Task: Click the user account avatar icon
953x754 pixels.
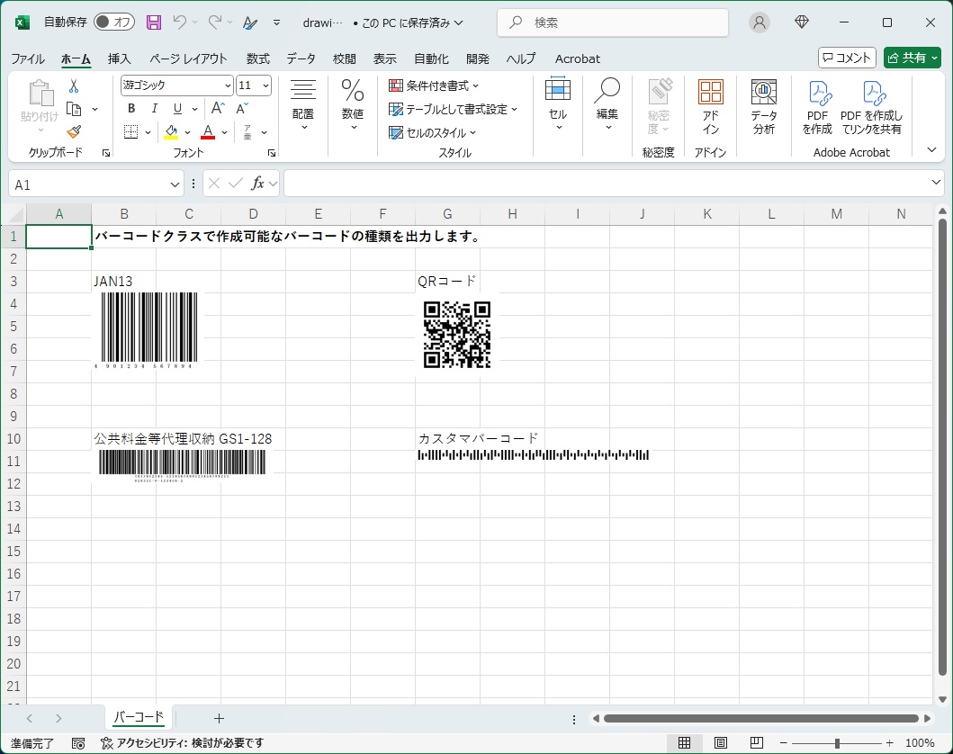Action: [760, 22]
